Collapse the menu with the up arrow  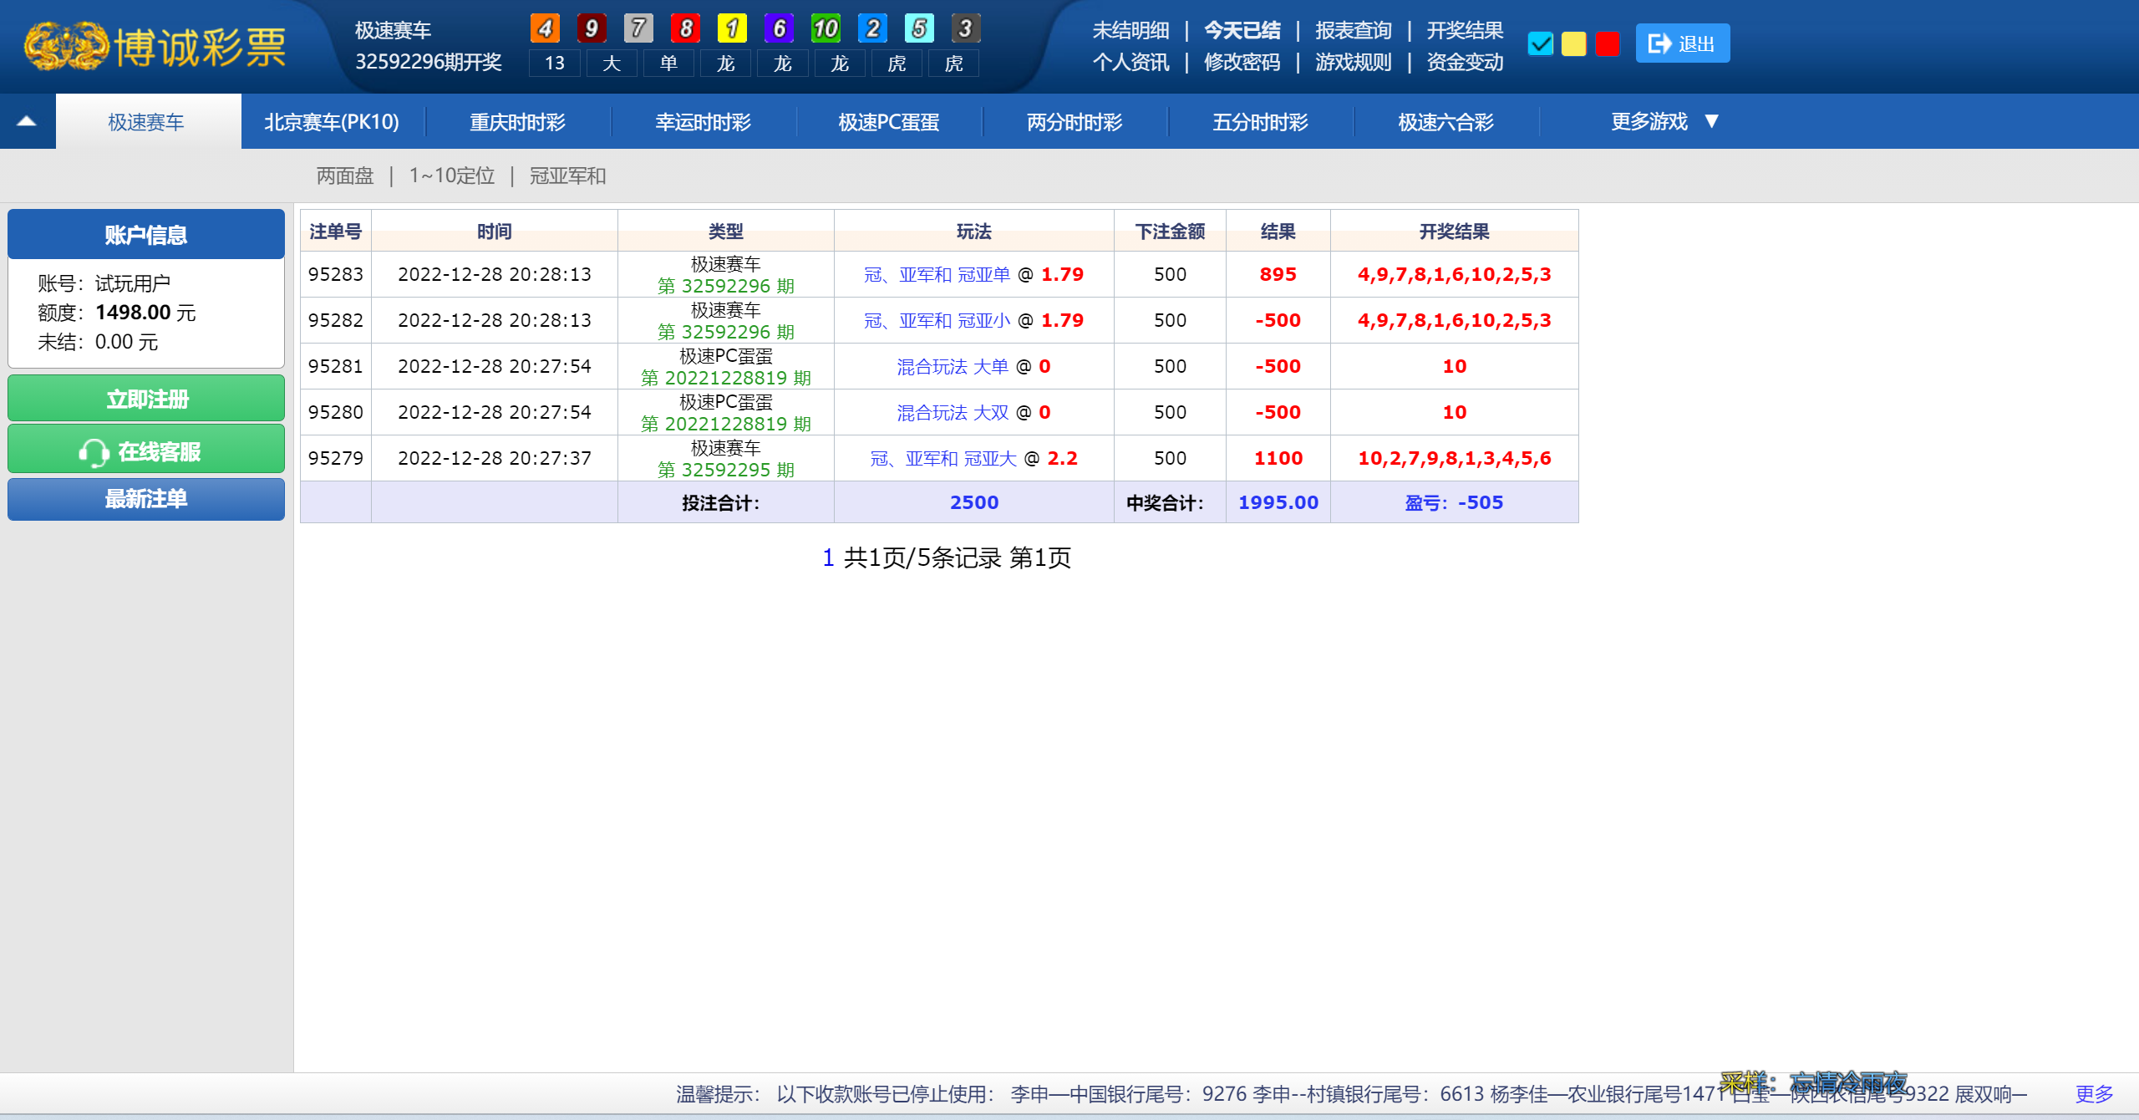pyautogui.click(x=27, y=122)
